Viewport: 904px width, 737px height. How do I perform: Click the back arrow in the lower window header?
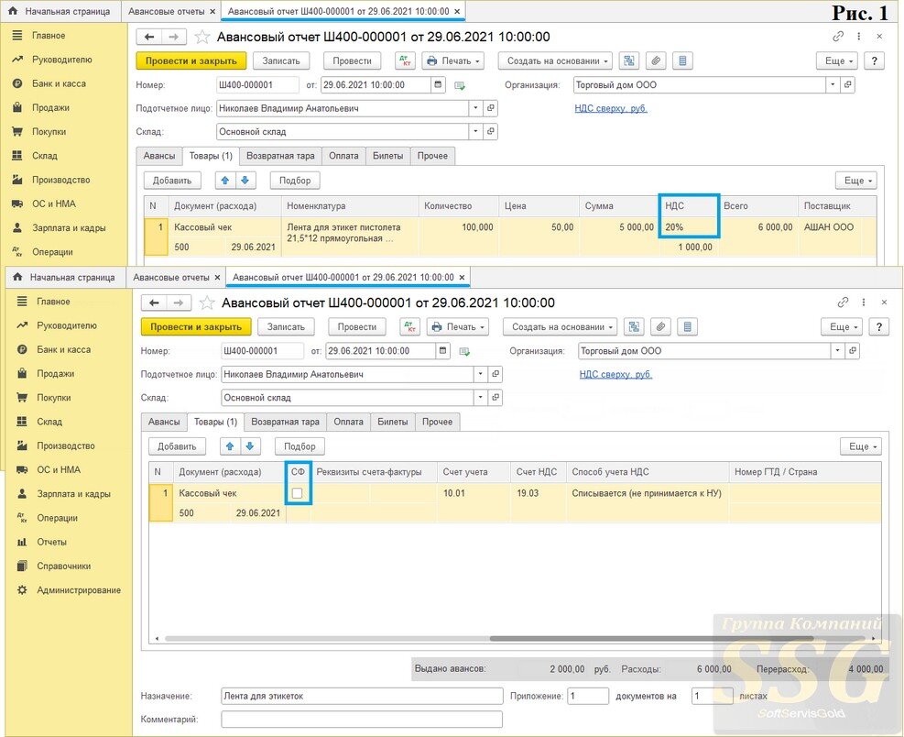tap(154, 303)
